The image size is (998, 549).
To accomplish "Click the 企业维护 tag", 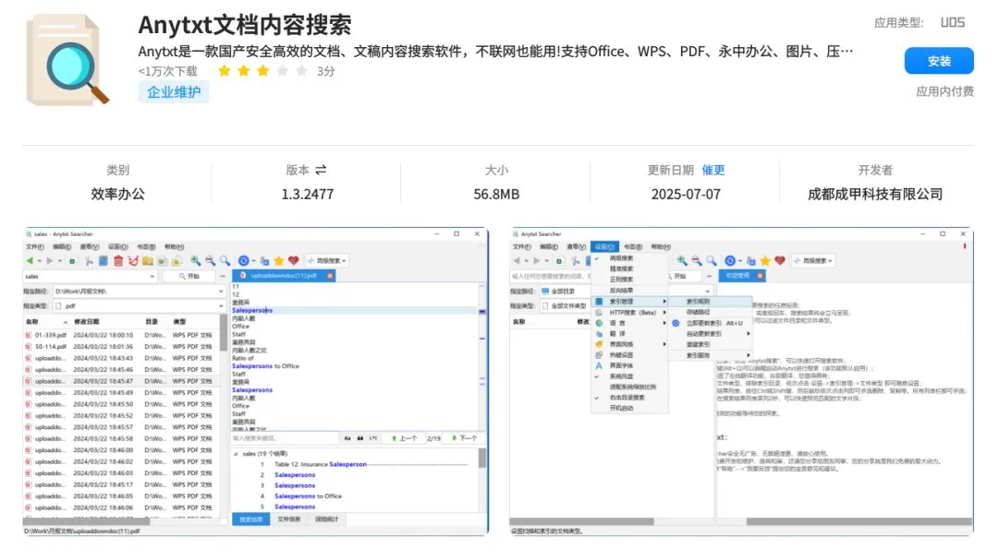I will [174, 92].
